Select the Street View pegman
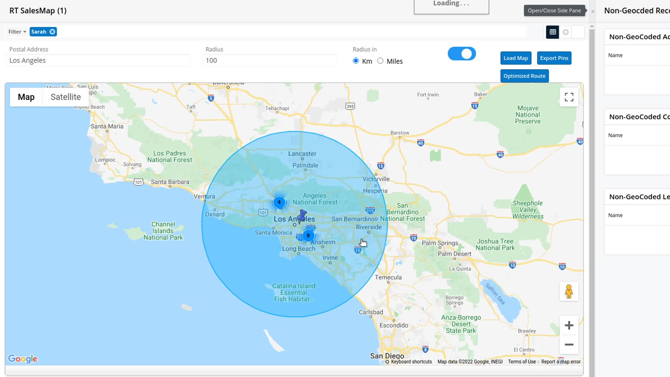Image resolution: width=670 pixels, height=377 pixels. [569, 291]
